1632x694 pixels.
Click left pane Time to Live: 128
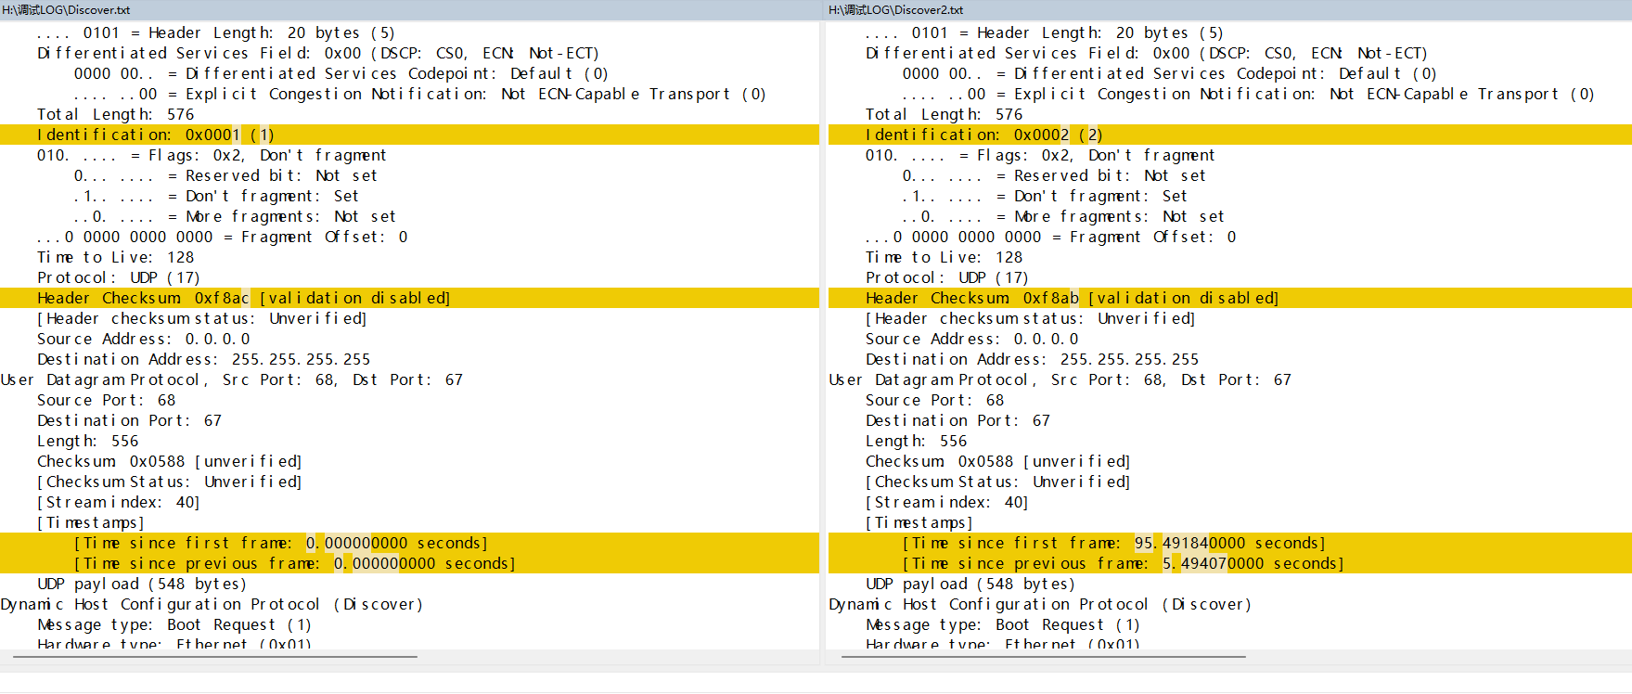[x=116, y=257]
